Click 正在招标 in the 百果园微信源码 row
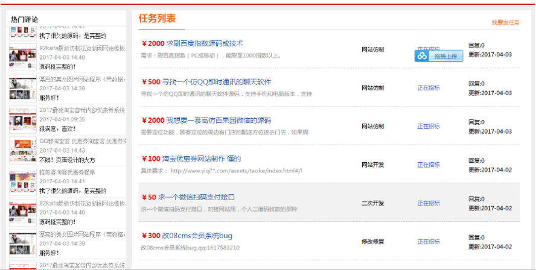The image size is (536, 270). point(429,127)
